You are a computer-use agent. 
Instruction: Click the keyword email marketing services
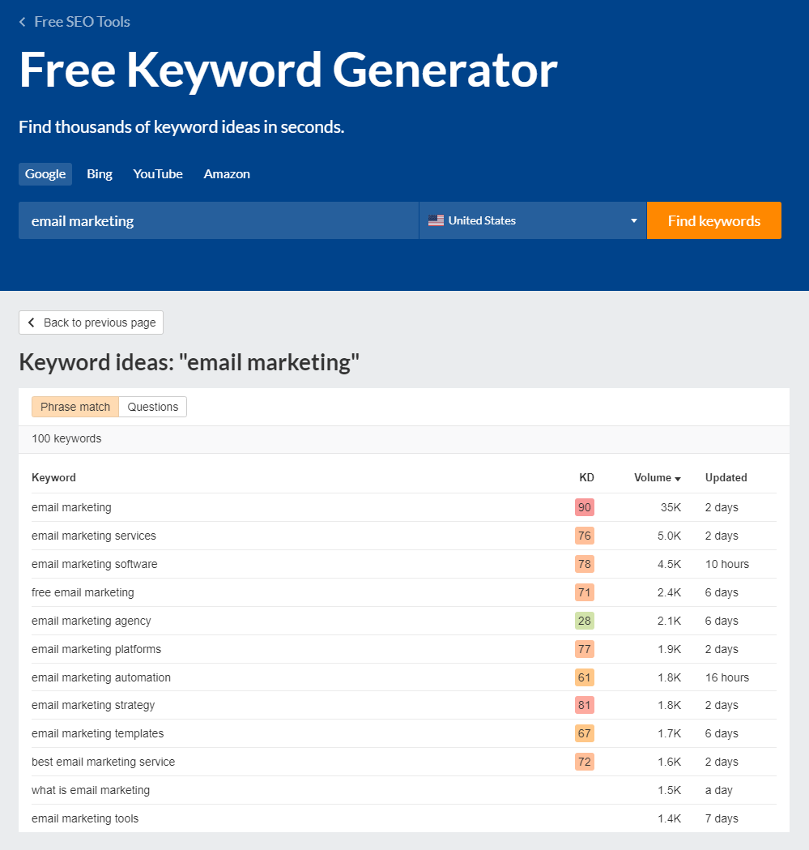pos(94,536)
